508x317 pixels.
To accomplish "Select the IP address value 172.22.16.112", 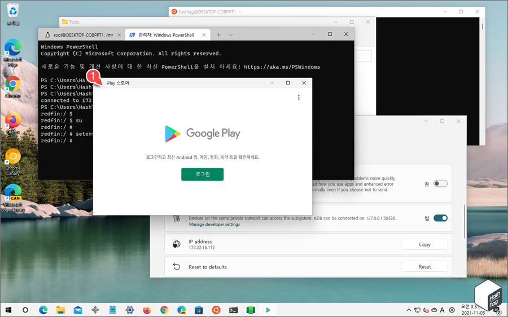I will pos(202,248).
